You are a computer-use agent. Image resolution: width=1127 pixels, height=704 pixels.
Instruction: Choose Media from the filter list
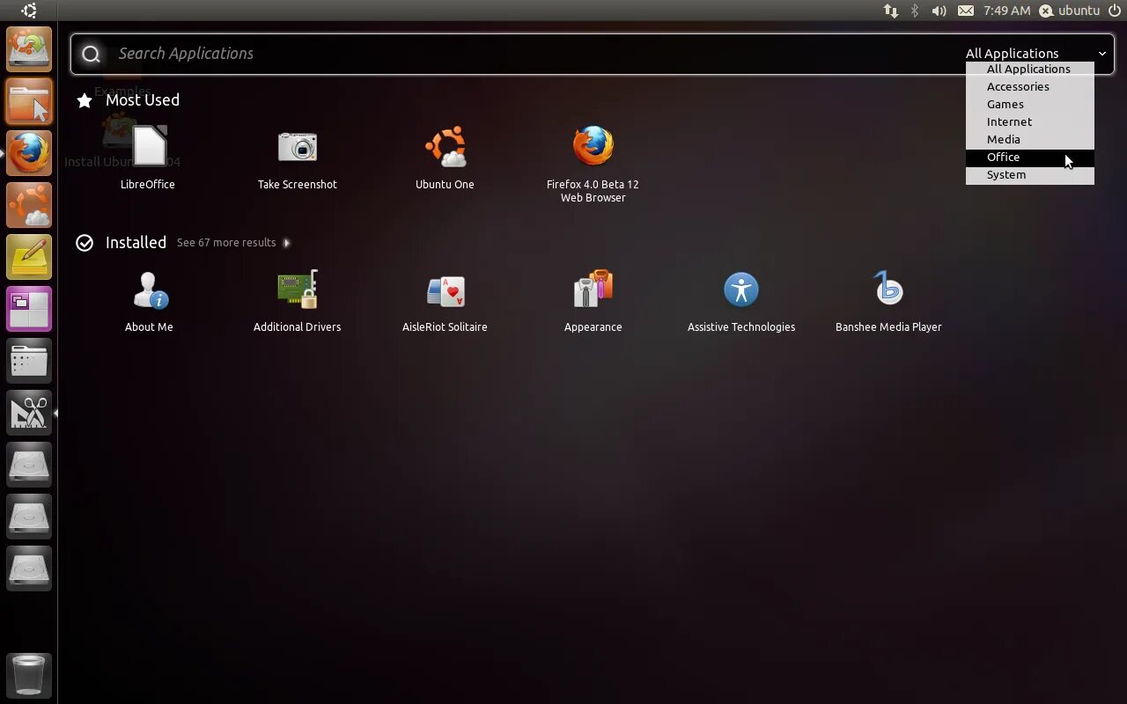coord(1029,139)
